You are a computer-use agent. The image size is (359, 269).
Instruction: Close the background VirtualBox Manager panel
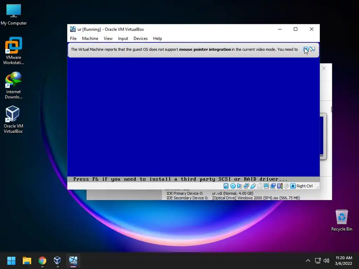pos(324,68)
